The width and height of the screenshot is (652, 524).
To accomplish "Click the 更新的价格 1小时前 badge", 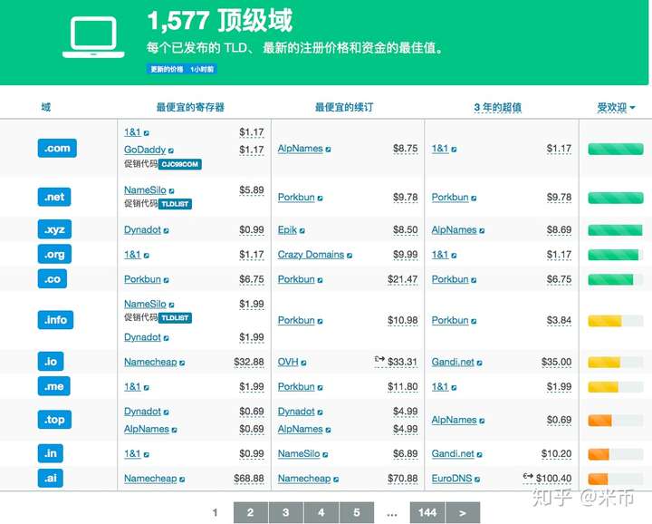I will click(x=182, y=69).
